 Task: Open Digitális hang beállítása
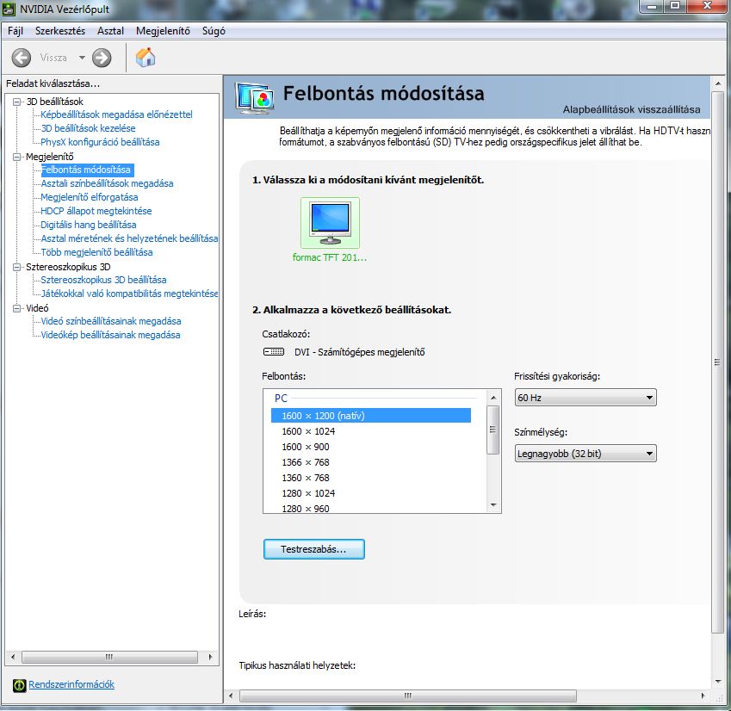point(89,225)
